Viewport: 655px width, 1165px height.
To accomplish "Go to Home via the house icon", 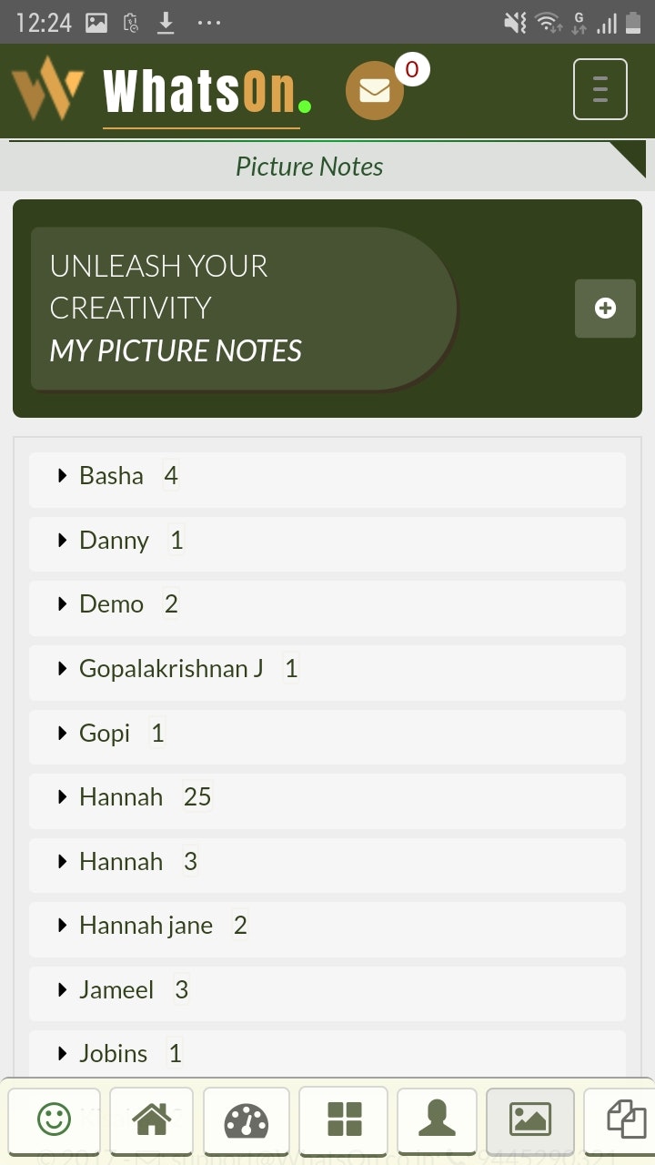I will (152, 1119).
